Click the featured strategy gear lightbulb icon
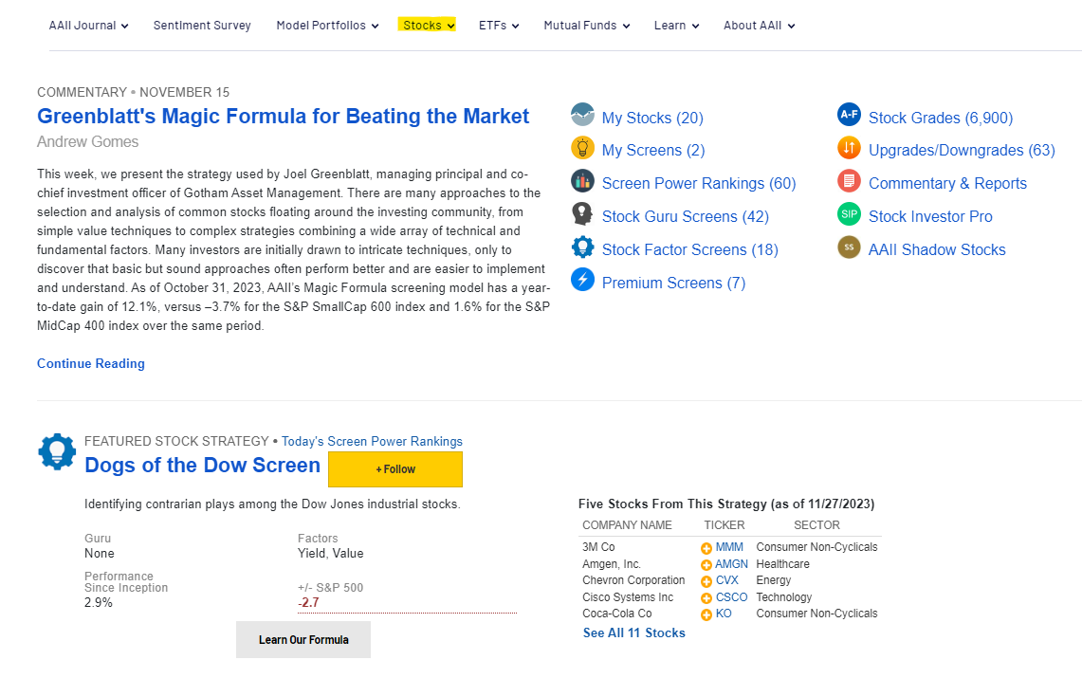1082x678 pixels. tap(57, 452)
